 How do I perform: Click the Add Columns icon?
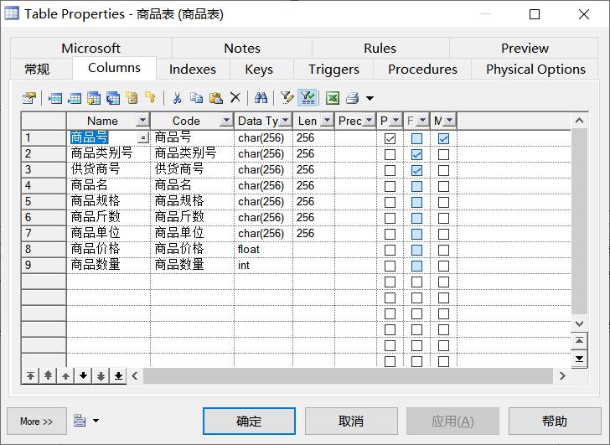tap(94, 98)
